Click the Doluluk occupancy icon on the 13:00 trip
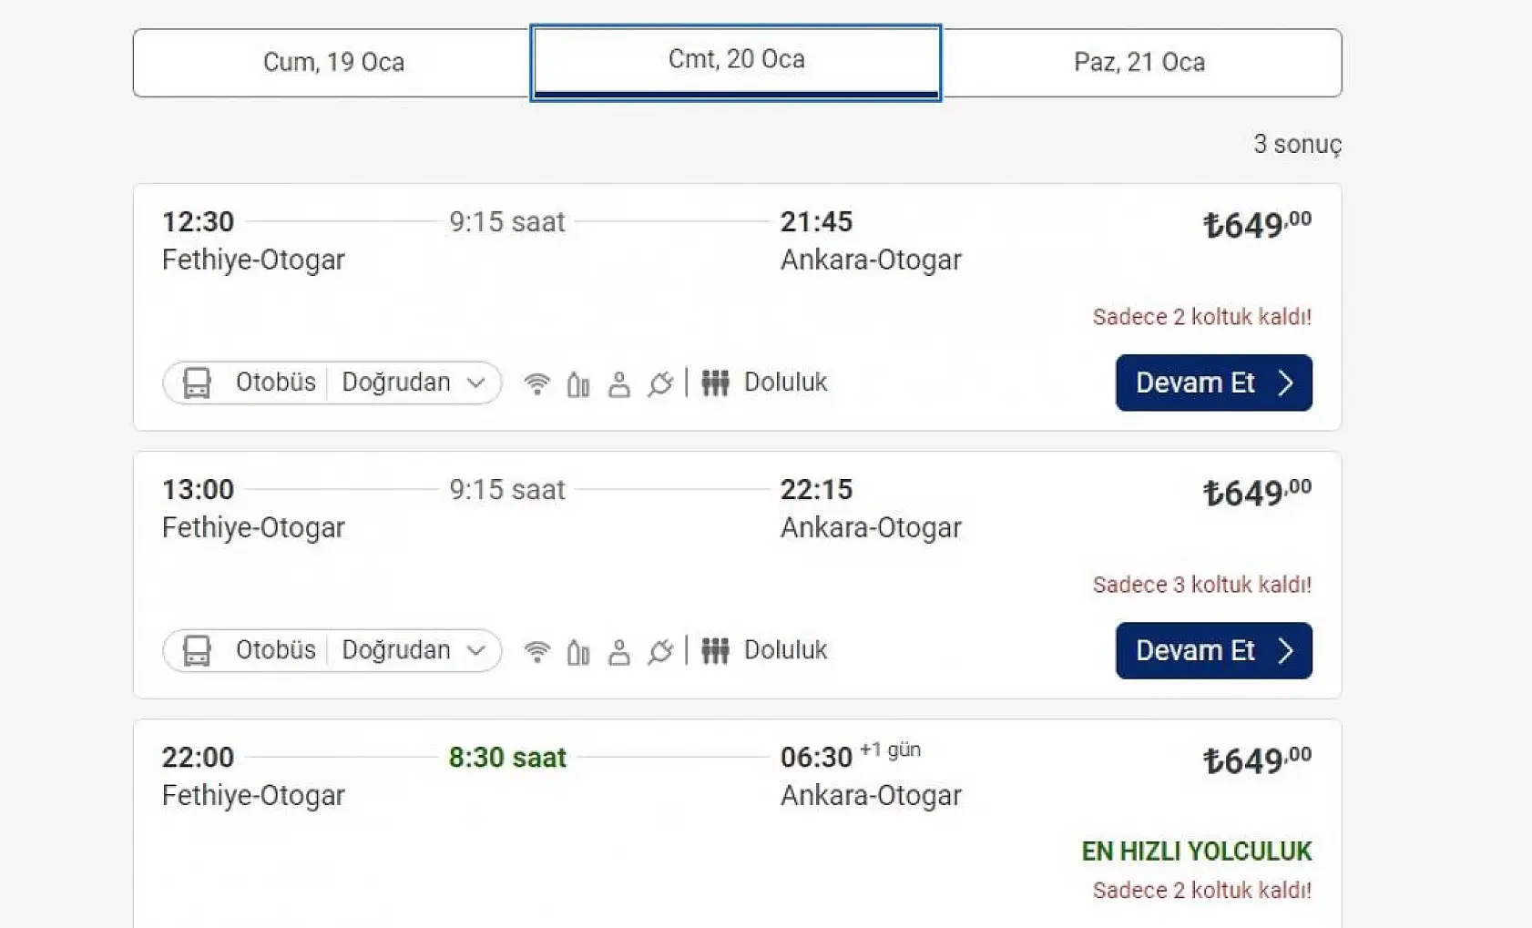Viewport: 1532px width, 928px height. [715, 651]
